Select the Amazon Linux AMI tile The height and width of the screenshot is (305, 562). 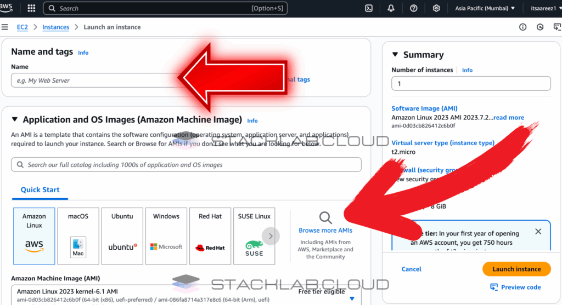[34, 236]
